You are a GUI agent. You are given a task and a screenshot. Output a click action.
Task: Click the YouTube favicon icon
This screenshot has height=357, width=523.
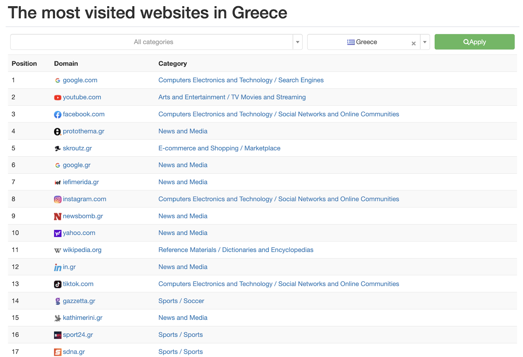pos(58,97)
